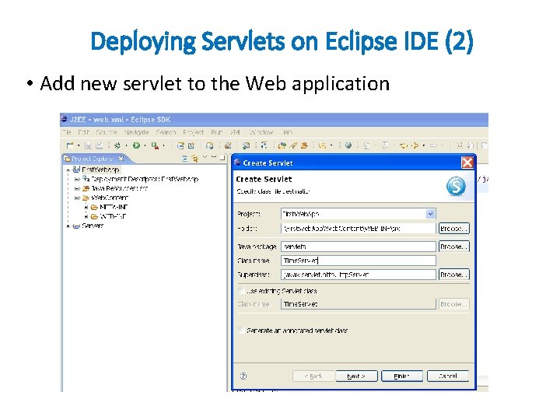560x420 pixels.
Task: Collapse the FirstWebApp tree node
Action: [x=68, y=170]
